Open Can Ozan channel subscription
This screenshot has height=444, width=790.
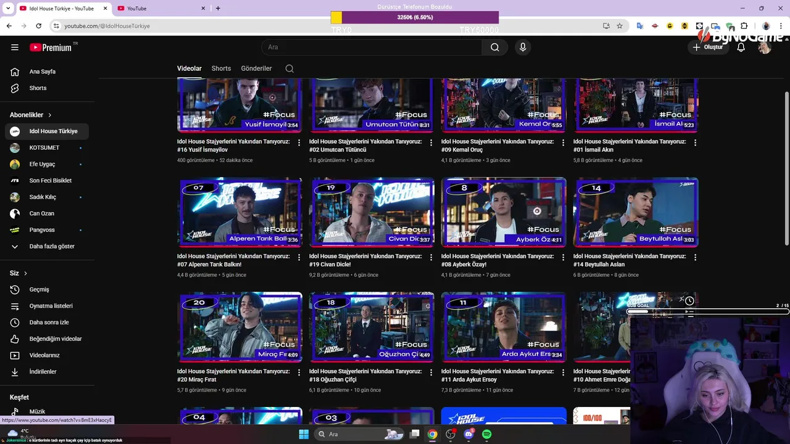47,213
